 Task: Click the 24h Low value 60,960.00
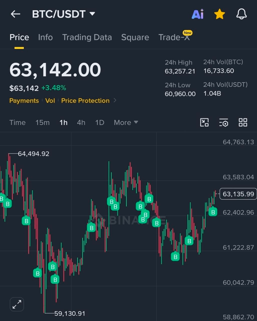180,94
